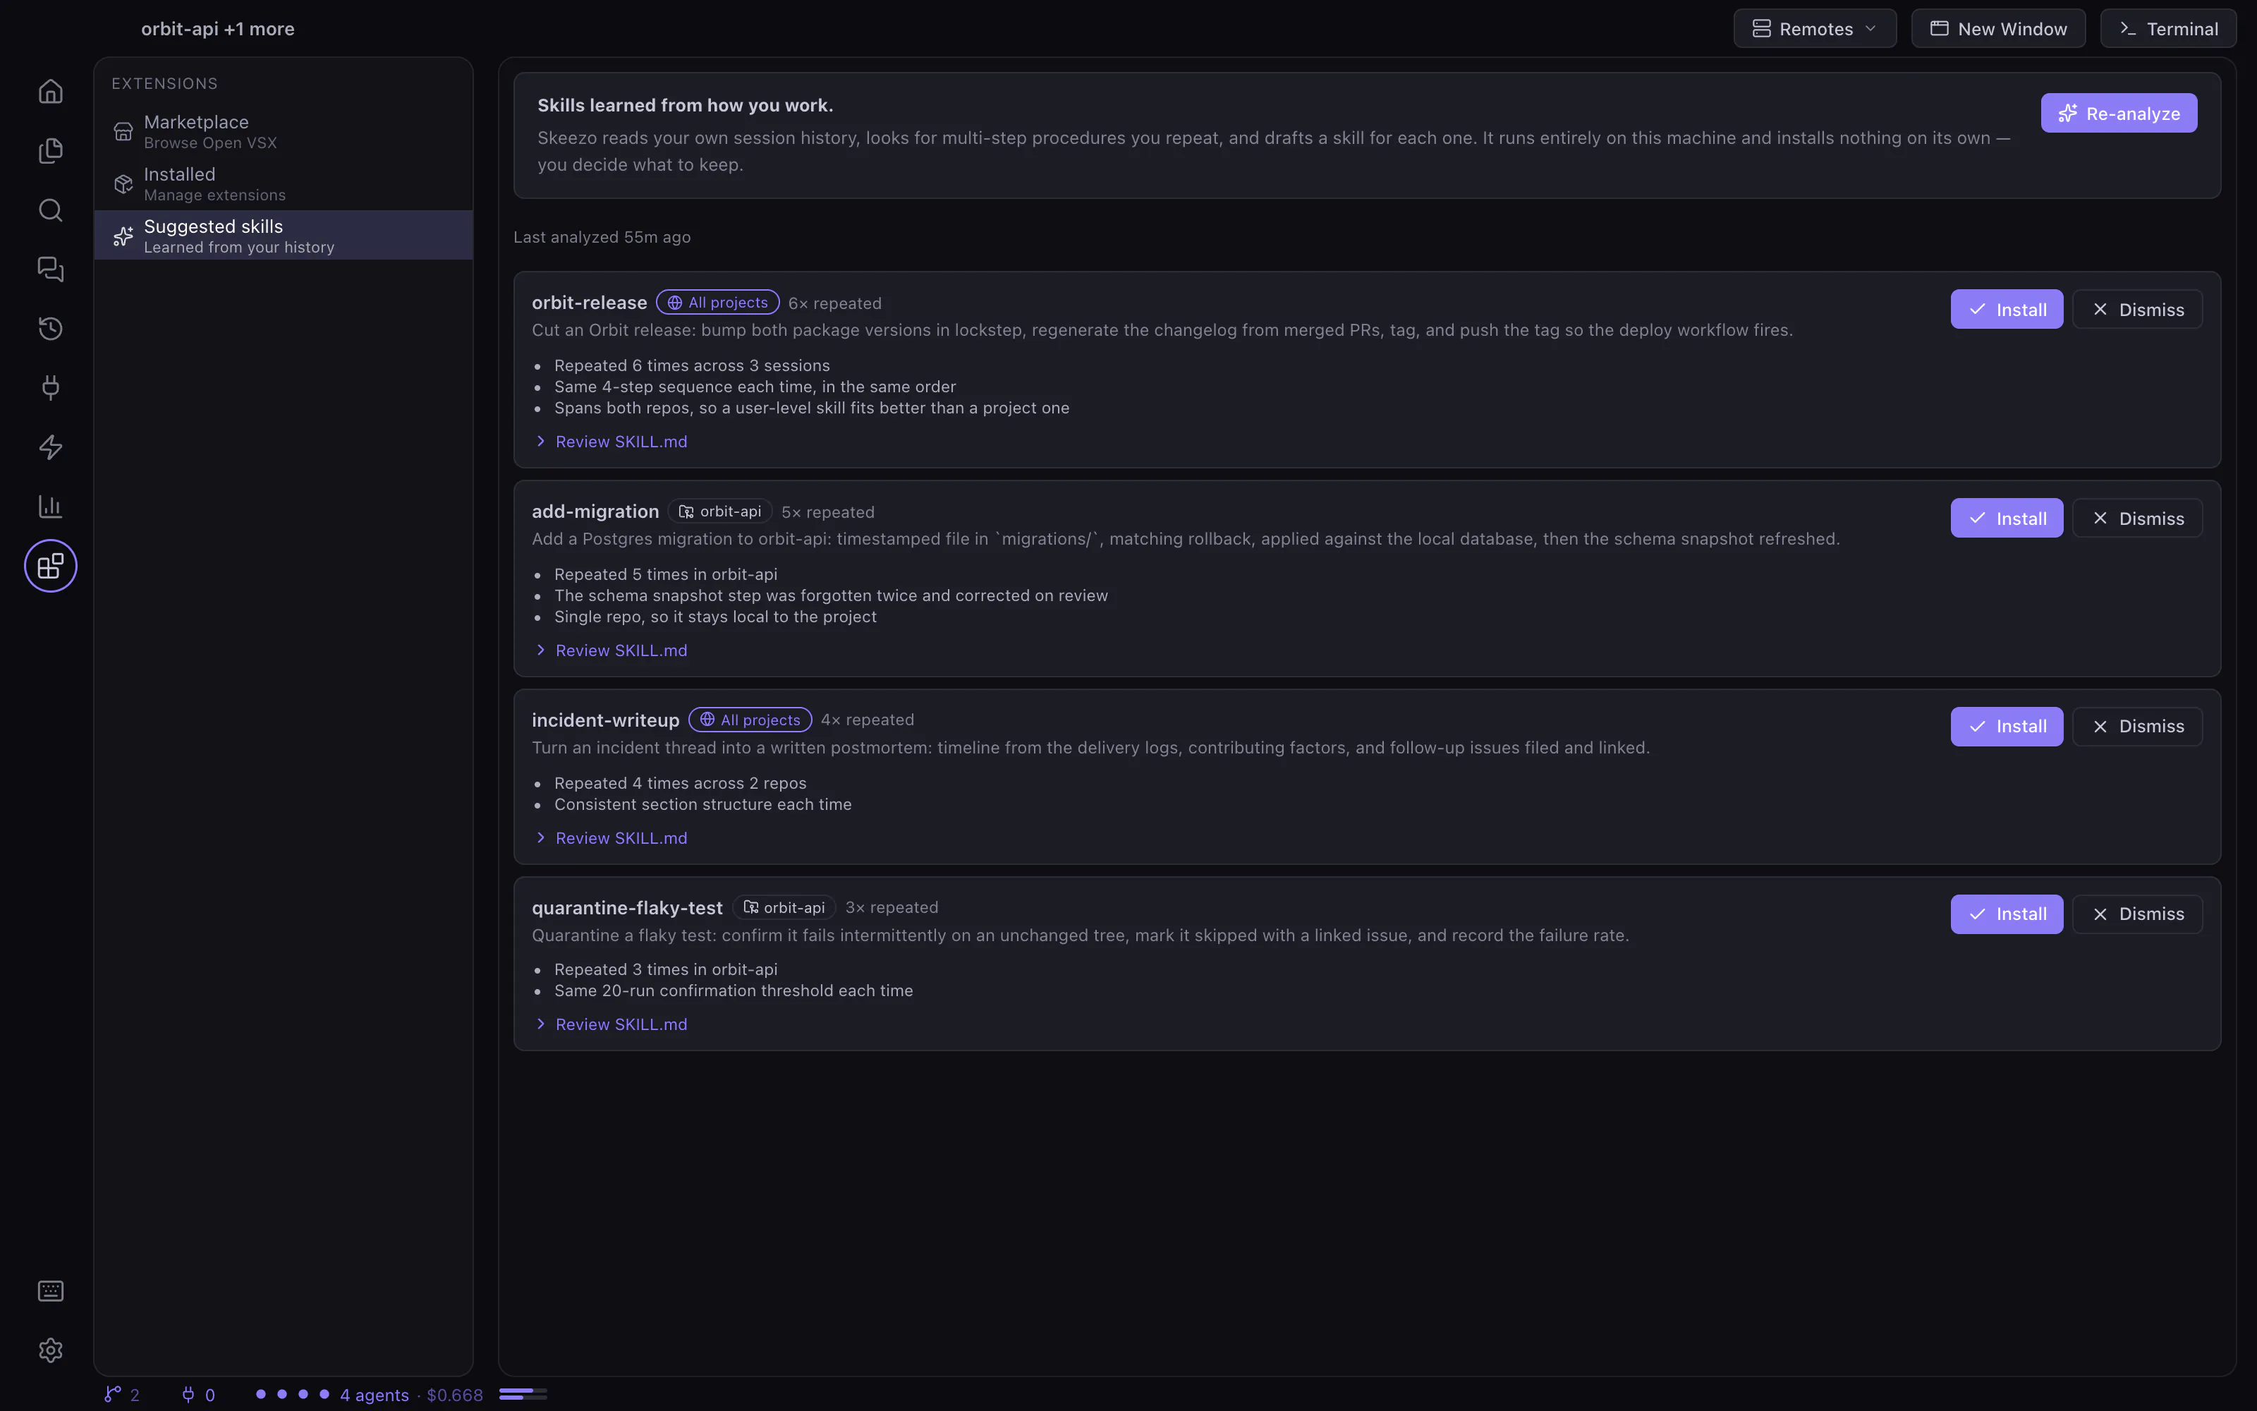
Task: Click orbit-api badge on add-migration
Action: [x=720, y=511]
